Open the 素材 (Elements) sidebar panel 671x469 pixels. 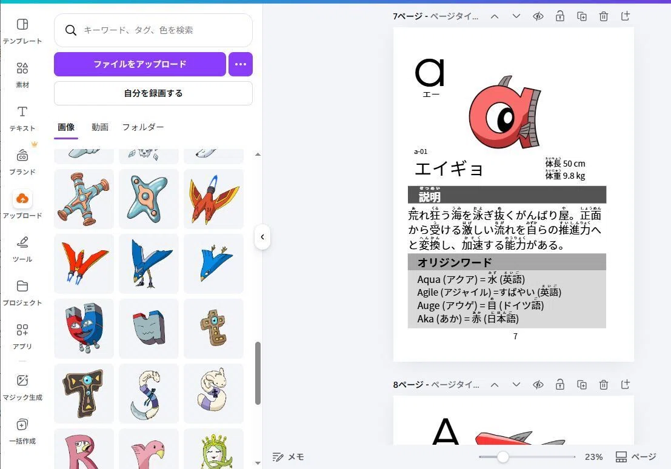pyautogui.click(x=22, y=75)
